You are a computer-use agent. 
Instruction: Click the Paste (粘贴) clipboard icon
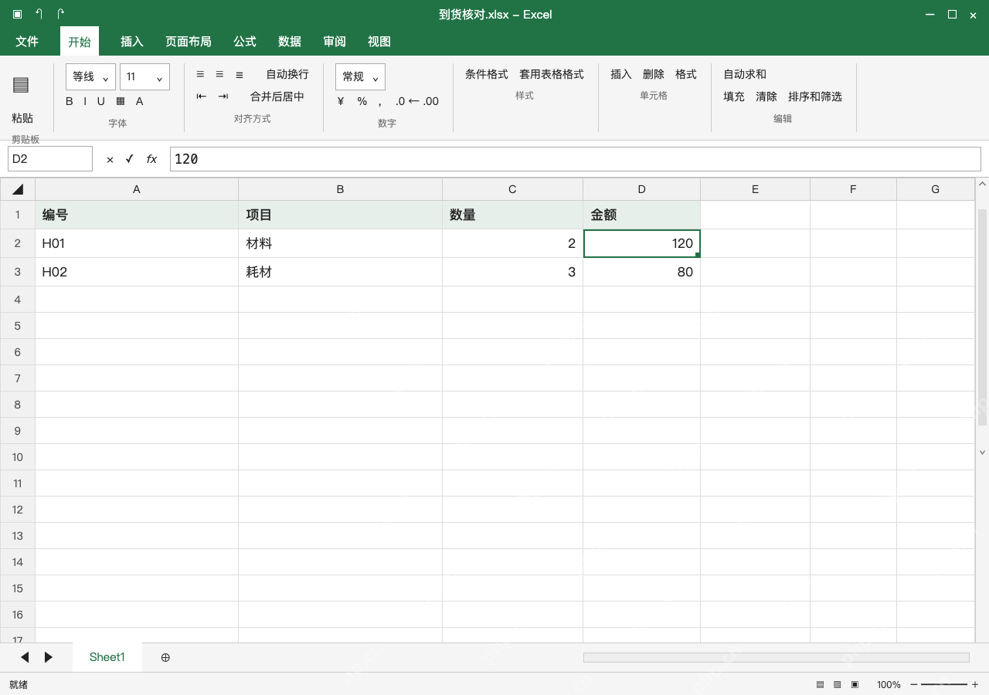click(21, 85)
